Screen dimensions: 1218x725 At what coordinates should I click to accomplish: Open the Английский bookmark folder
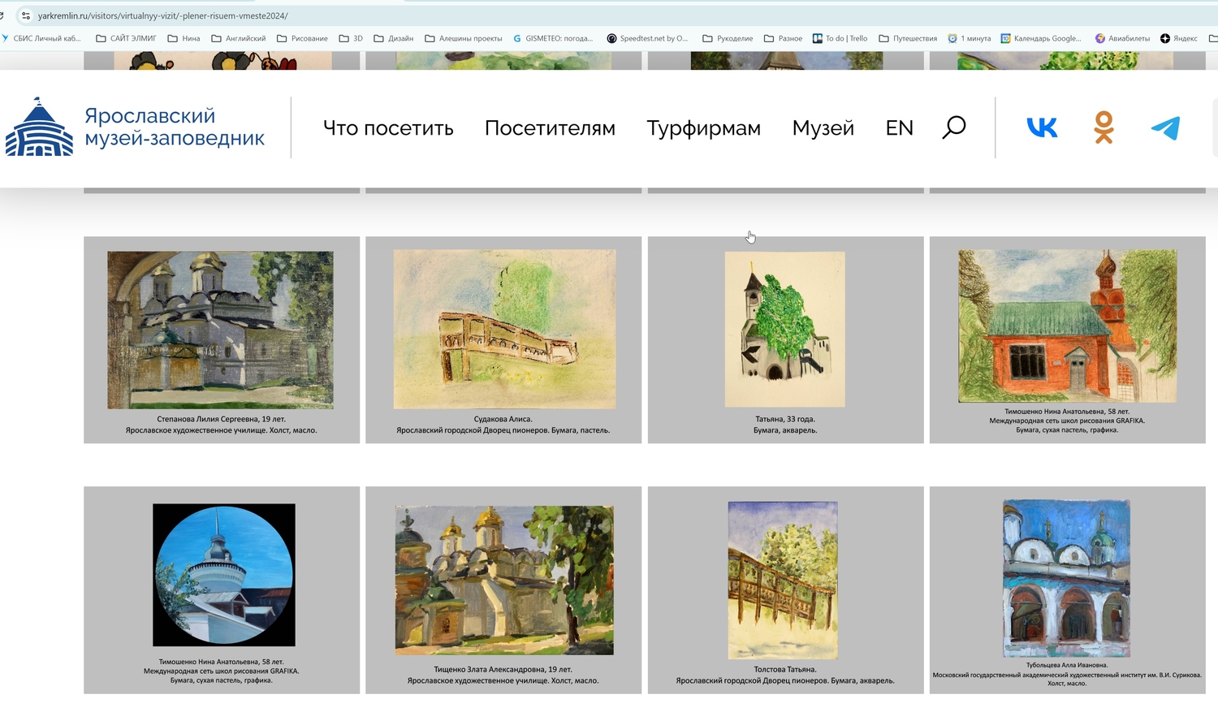pyautogui.click(x=238, y=38)
